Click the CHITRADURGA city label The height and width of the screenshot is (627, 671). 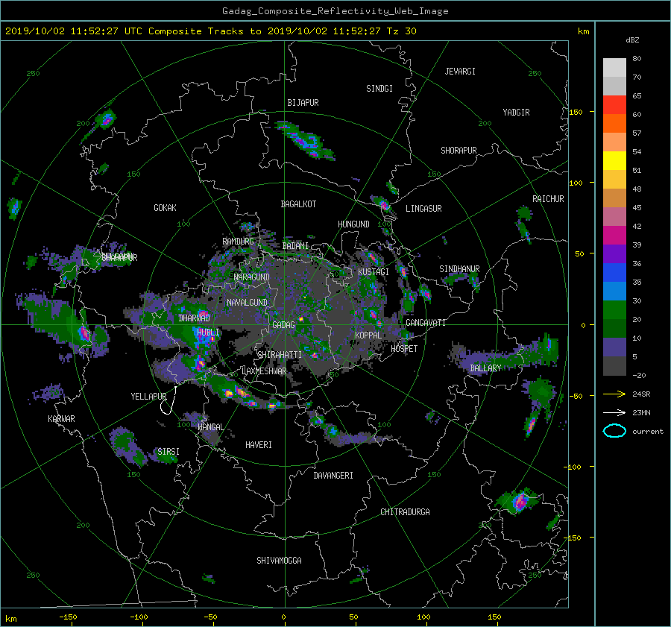pyautogui.click(x=405, y=512)
